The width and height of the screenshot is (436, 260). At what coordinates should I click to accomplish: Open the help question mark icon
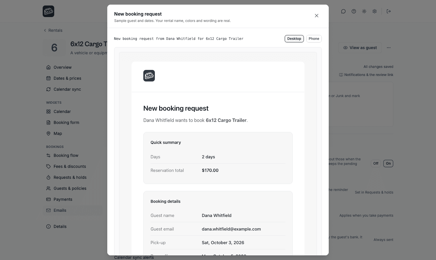click(354, 11)
